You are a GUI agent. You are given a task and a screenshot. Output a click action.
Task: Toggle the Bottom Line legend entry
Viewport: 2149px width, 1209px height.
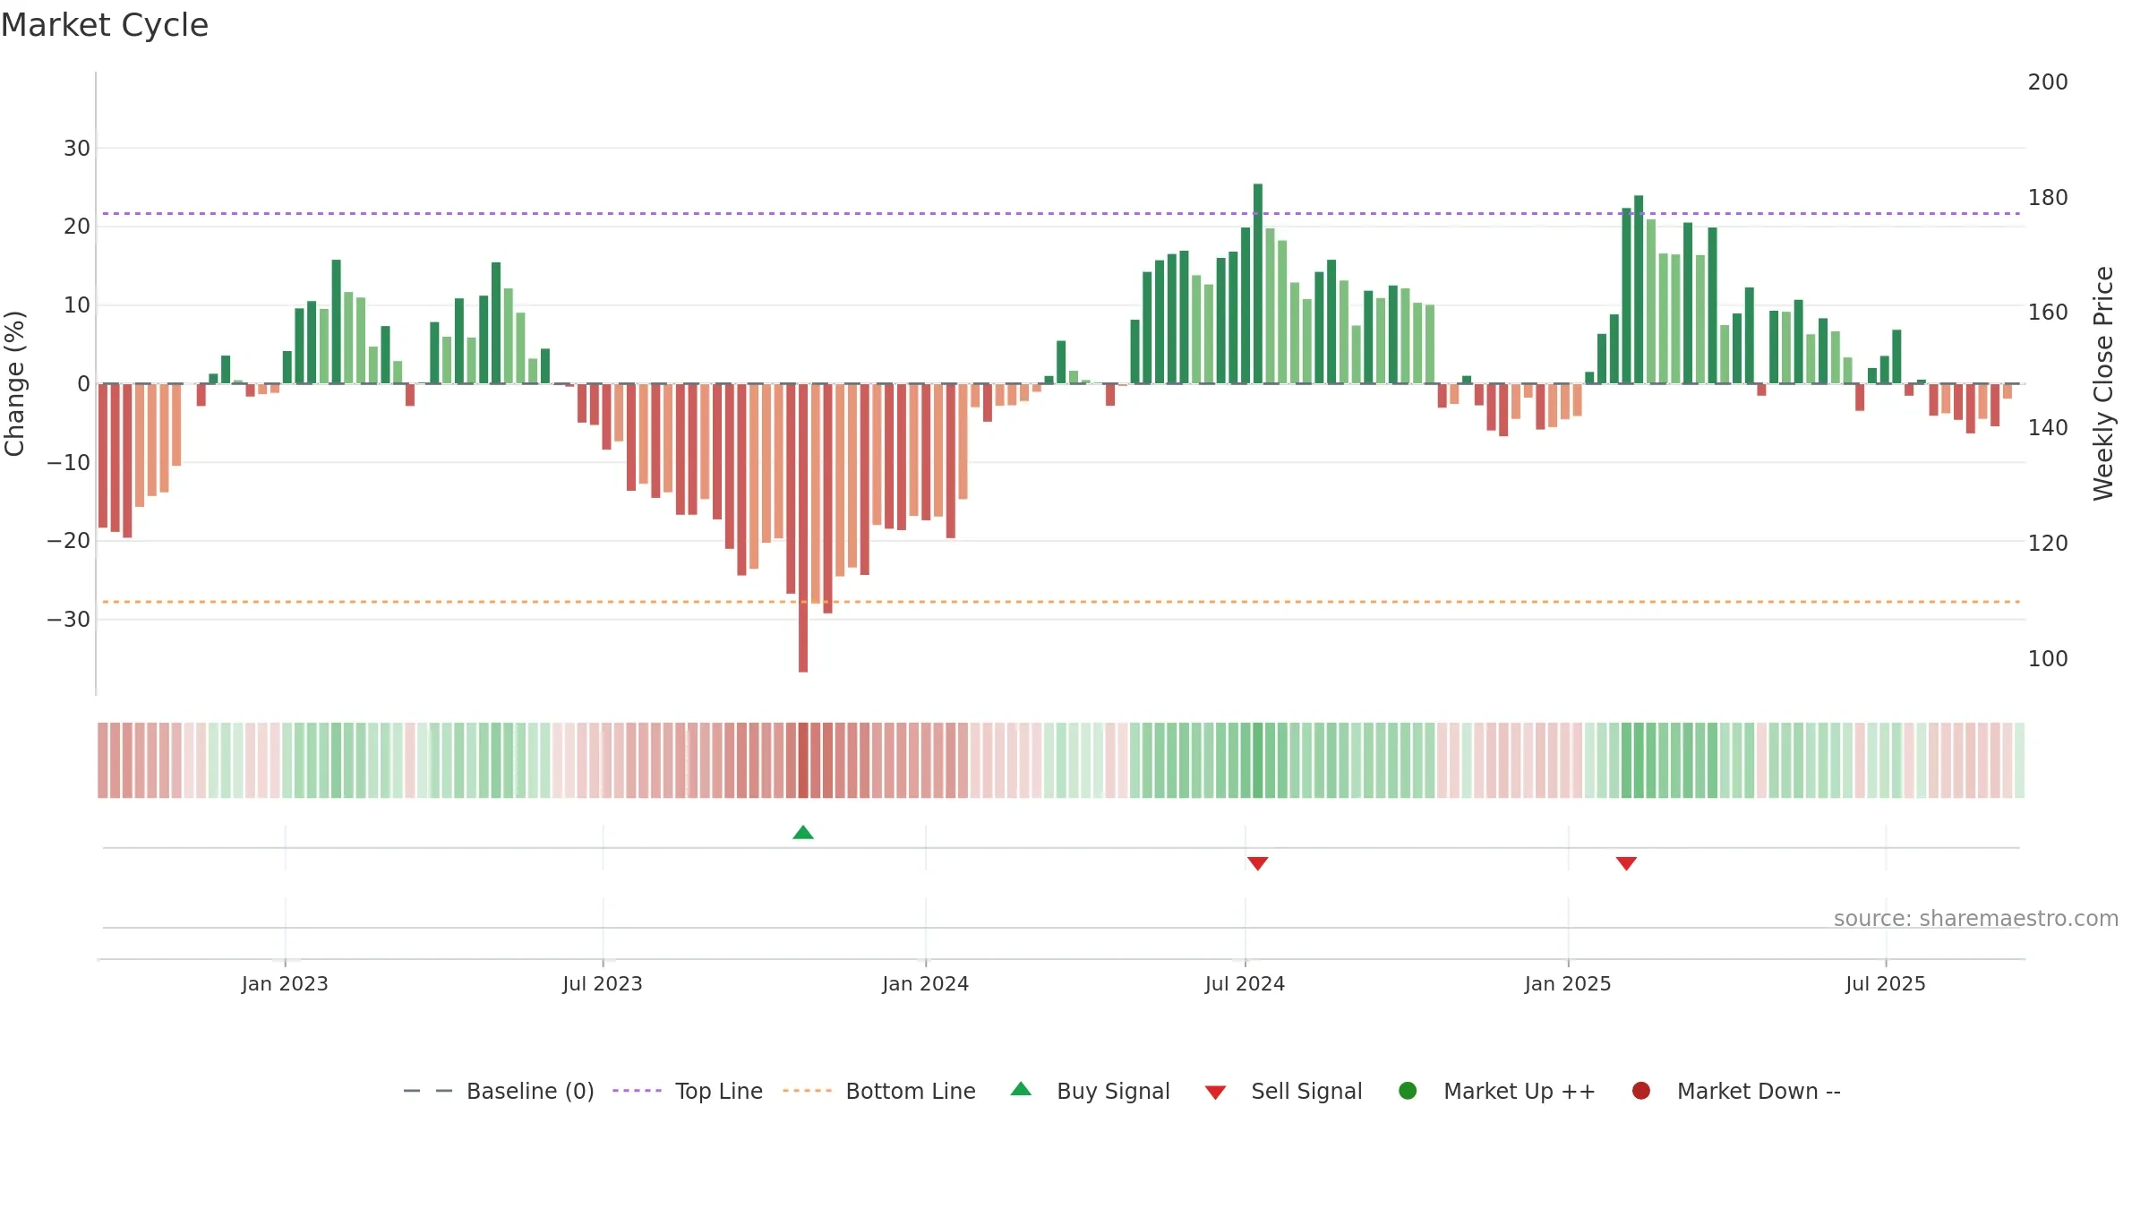(879, 1091)
